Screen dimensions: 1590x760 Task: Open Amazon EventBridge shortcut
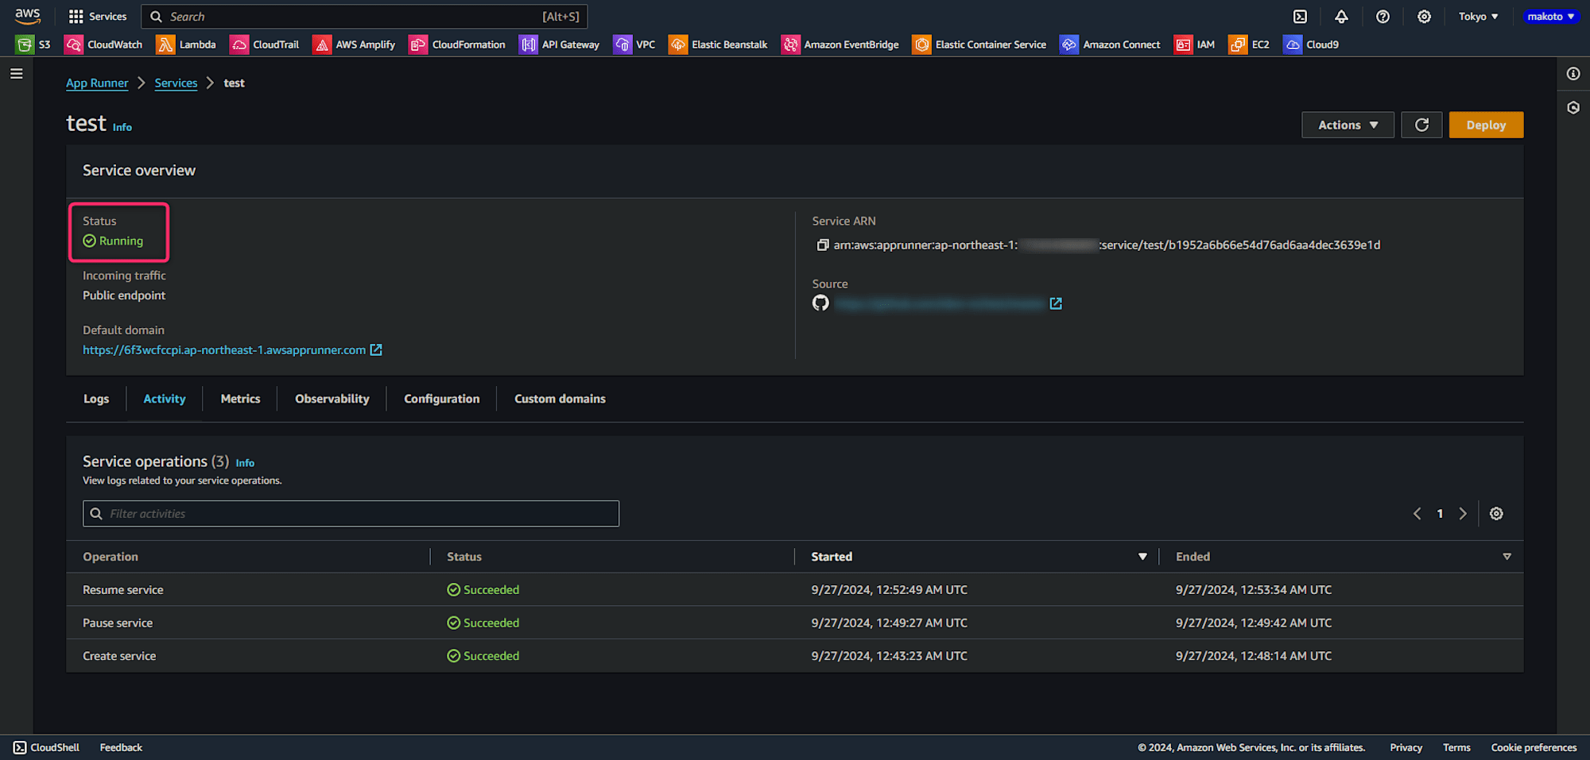click(840, 44)
